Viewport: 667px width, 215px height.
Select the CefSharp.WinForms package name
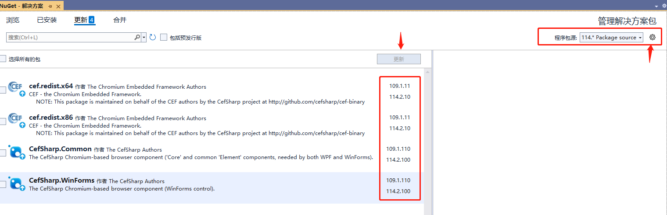62,180
